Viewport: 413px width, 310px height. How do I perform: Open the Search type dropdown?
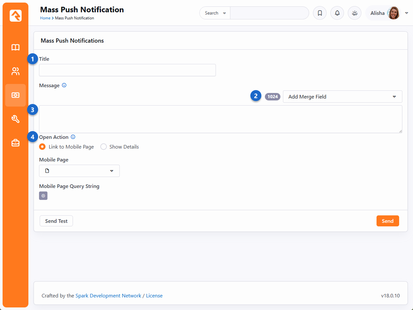(x=215, y=13)
